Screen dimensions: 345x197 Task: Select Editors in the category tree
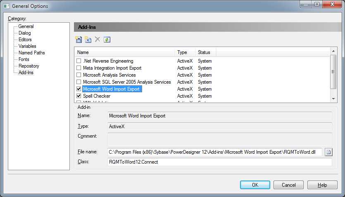(x=25, y=40)
